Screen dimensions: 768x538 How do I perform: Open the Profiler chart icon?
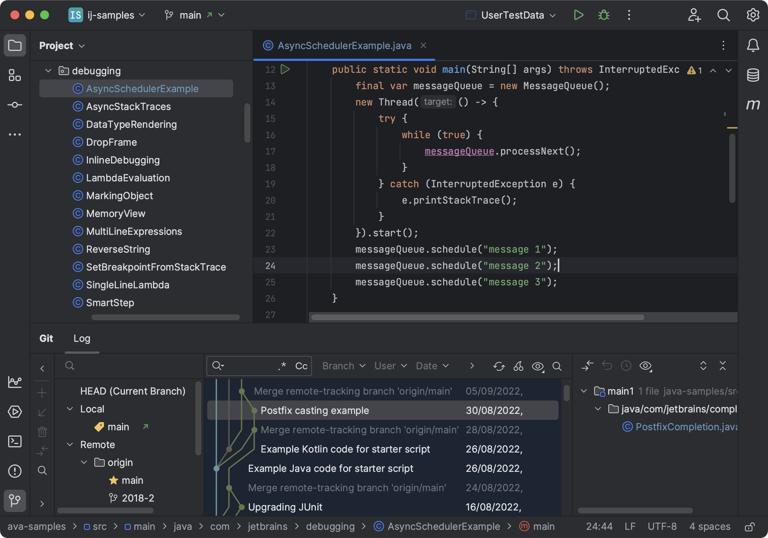coord(15,382)
